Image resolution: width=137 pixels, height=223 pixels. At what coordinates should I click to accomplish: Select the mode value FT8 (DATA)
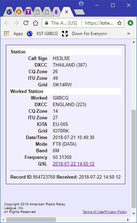click(x=65, y=144)
